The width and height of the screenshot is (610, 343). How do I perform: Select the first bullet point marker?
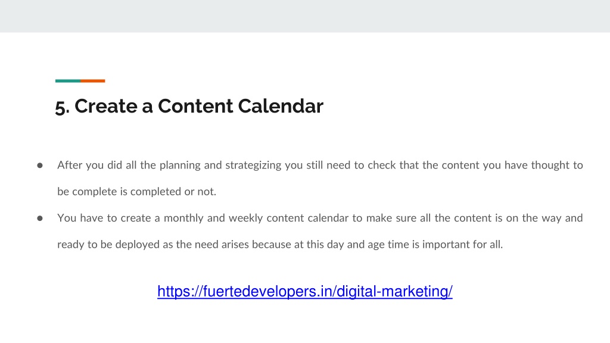40,166
